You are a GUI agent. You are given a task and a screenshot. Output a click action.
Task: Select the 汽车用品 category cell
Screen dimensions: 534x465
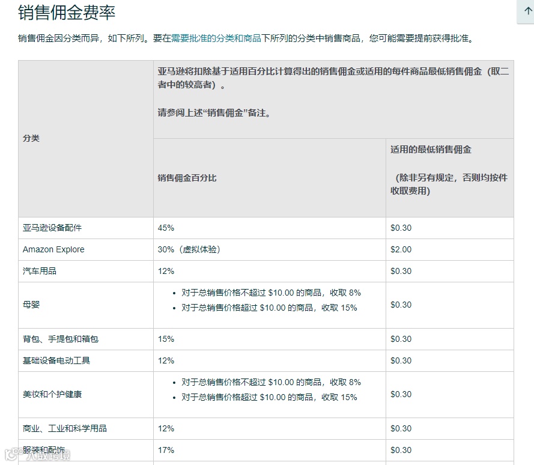(39, 271)
